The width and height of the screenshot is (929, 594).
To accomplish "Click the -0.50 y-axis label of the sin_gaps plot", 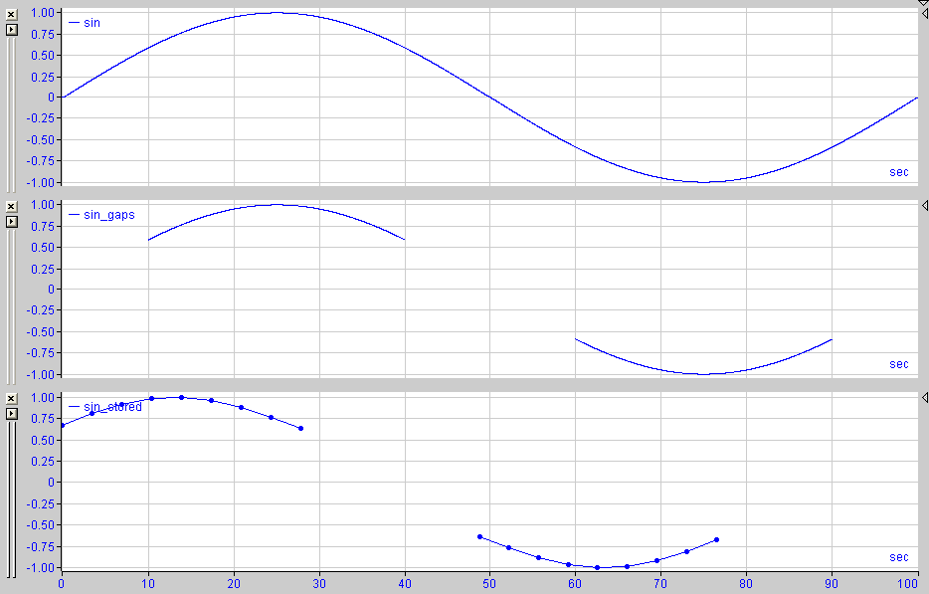I will (x=41, y=332).
